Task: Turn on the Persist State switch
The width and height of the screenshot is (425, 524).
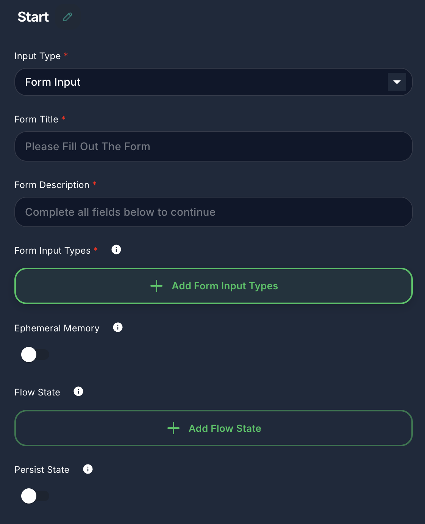Action: click(x=35, y=496)
